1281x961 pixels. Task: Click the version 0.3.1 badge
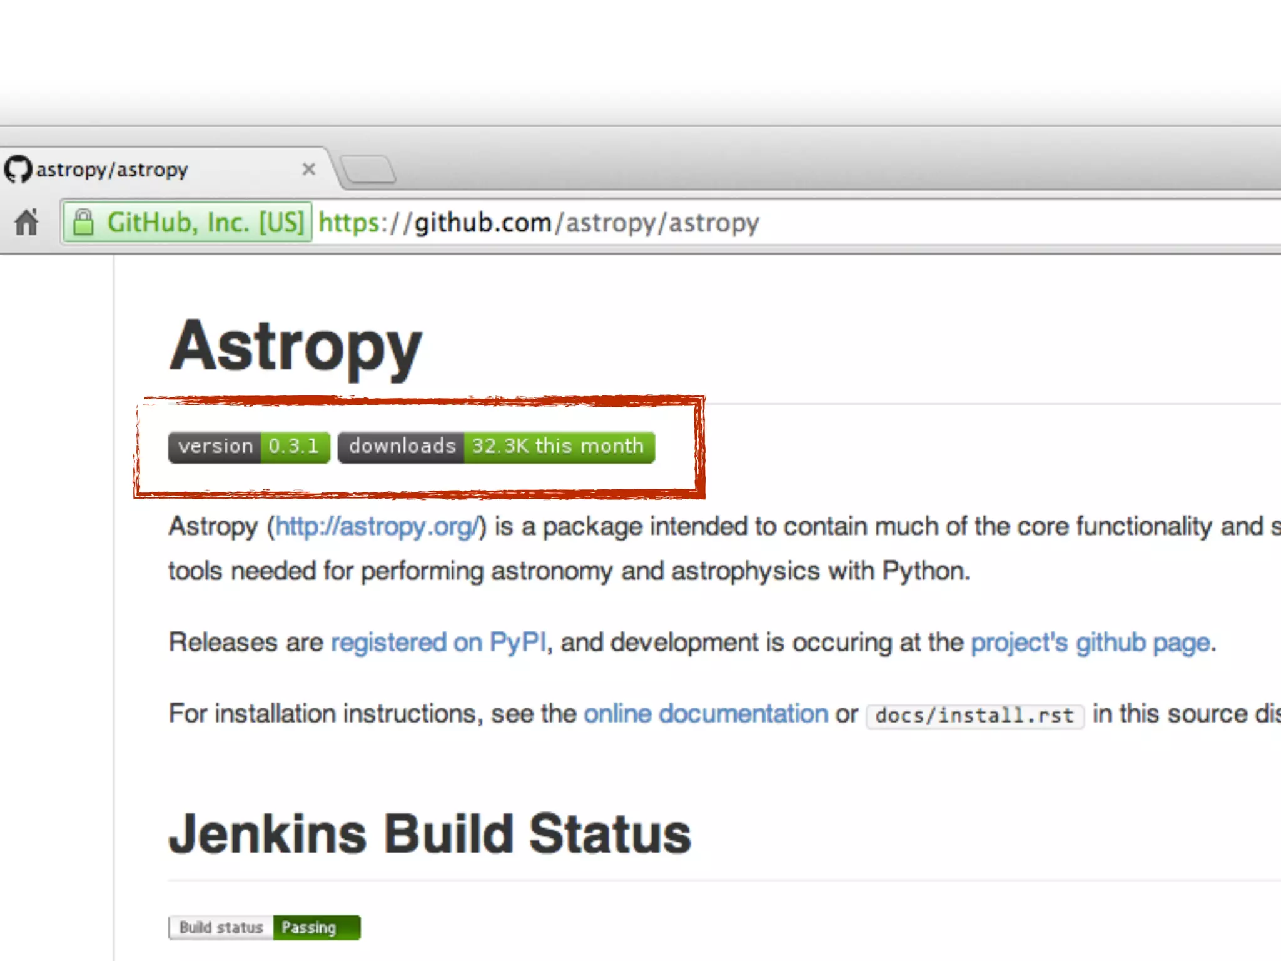coord(249,447)
